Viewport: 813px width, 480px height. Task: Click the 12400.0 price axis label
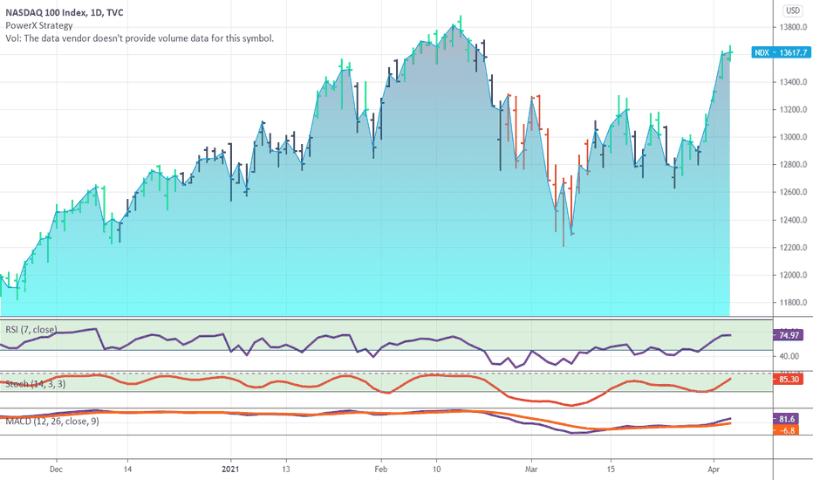tap(793, 220)
